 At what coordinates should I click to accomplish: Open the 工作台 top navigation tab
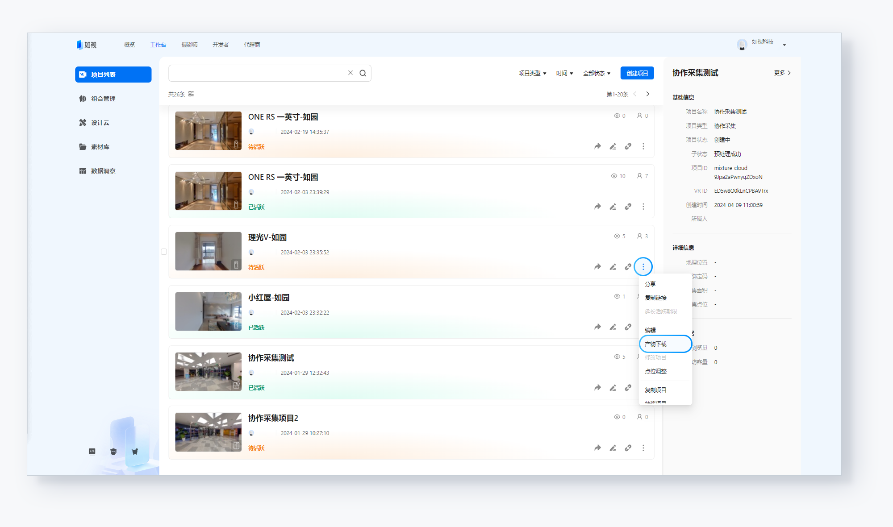click(158, 45)
